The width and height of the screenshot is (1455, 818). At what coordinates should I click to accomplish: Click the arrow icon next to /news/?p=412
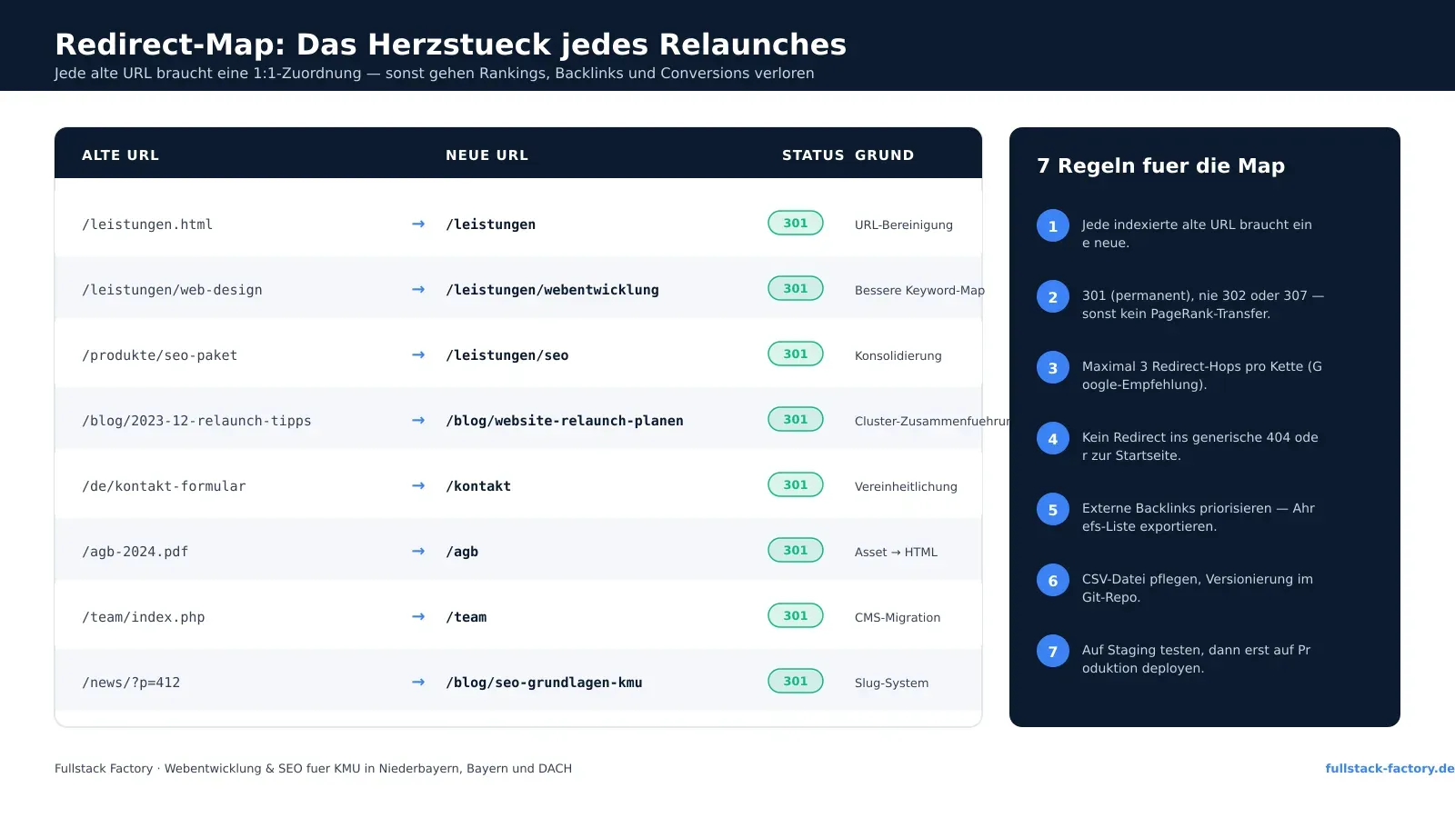tap(418, 682)
